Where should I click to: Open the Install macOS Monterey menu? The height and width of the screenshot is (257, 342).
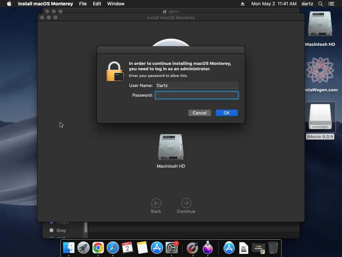[x=45, y=4]
